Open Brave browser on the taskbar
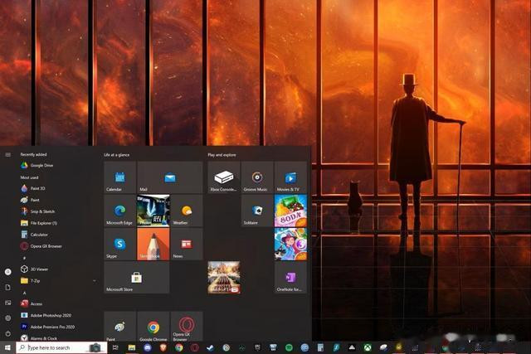The height and width of the screenshot is (354, 531). point(163,347)
